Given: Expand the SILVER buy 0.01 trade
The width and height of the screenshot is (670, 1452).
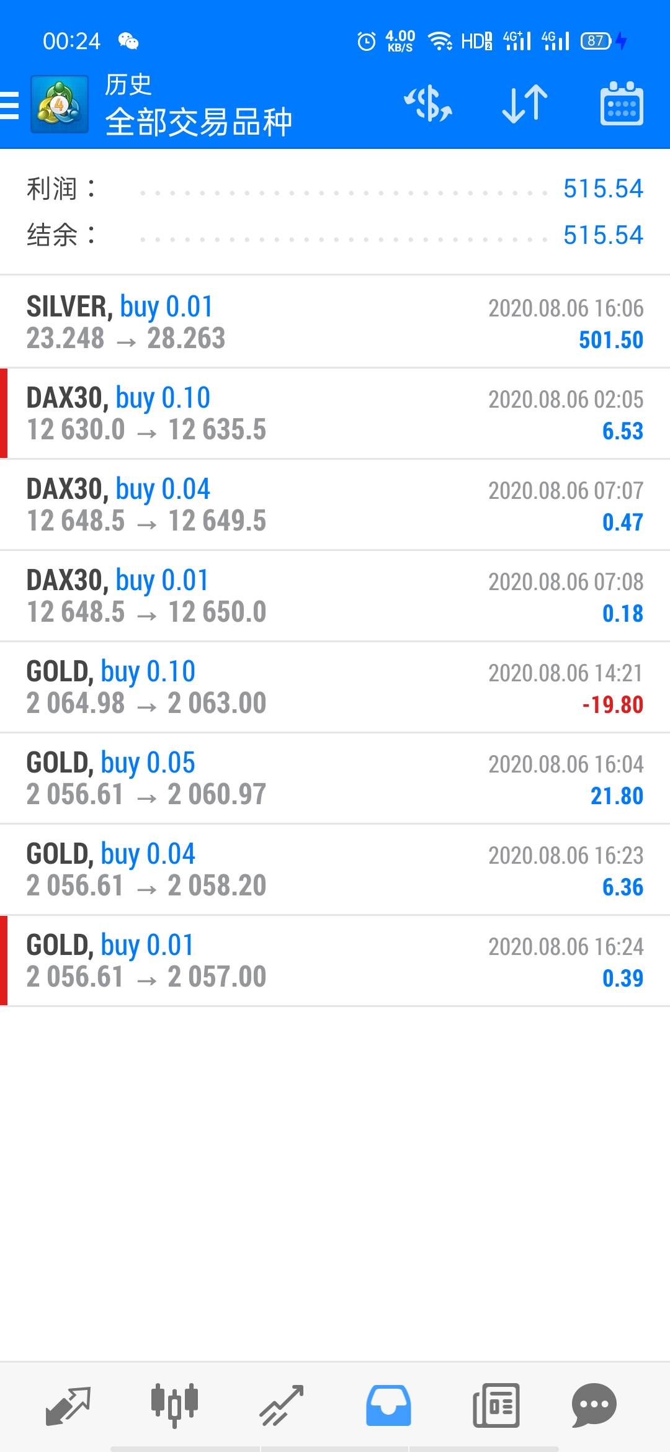Looking at the screenshot, I should pyautogui.click(x=335, y=322).
